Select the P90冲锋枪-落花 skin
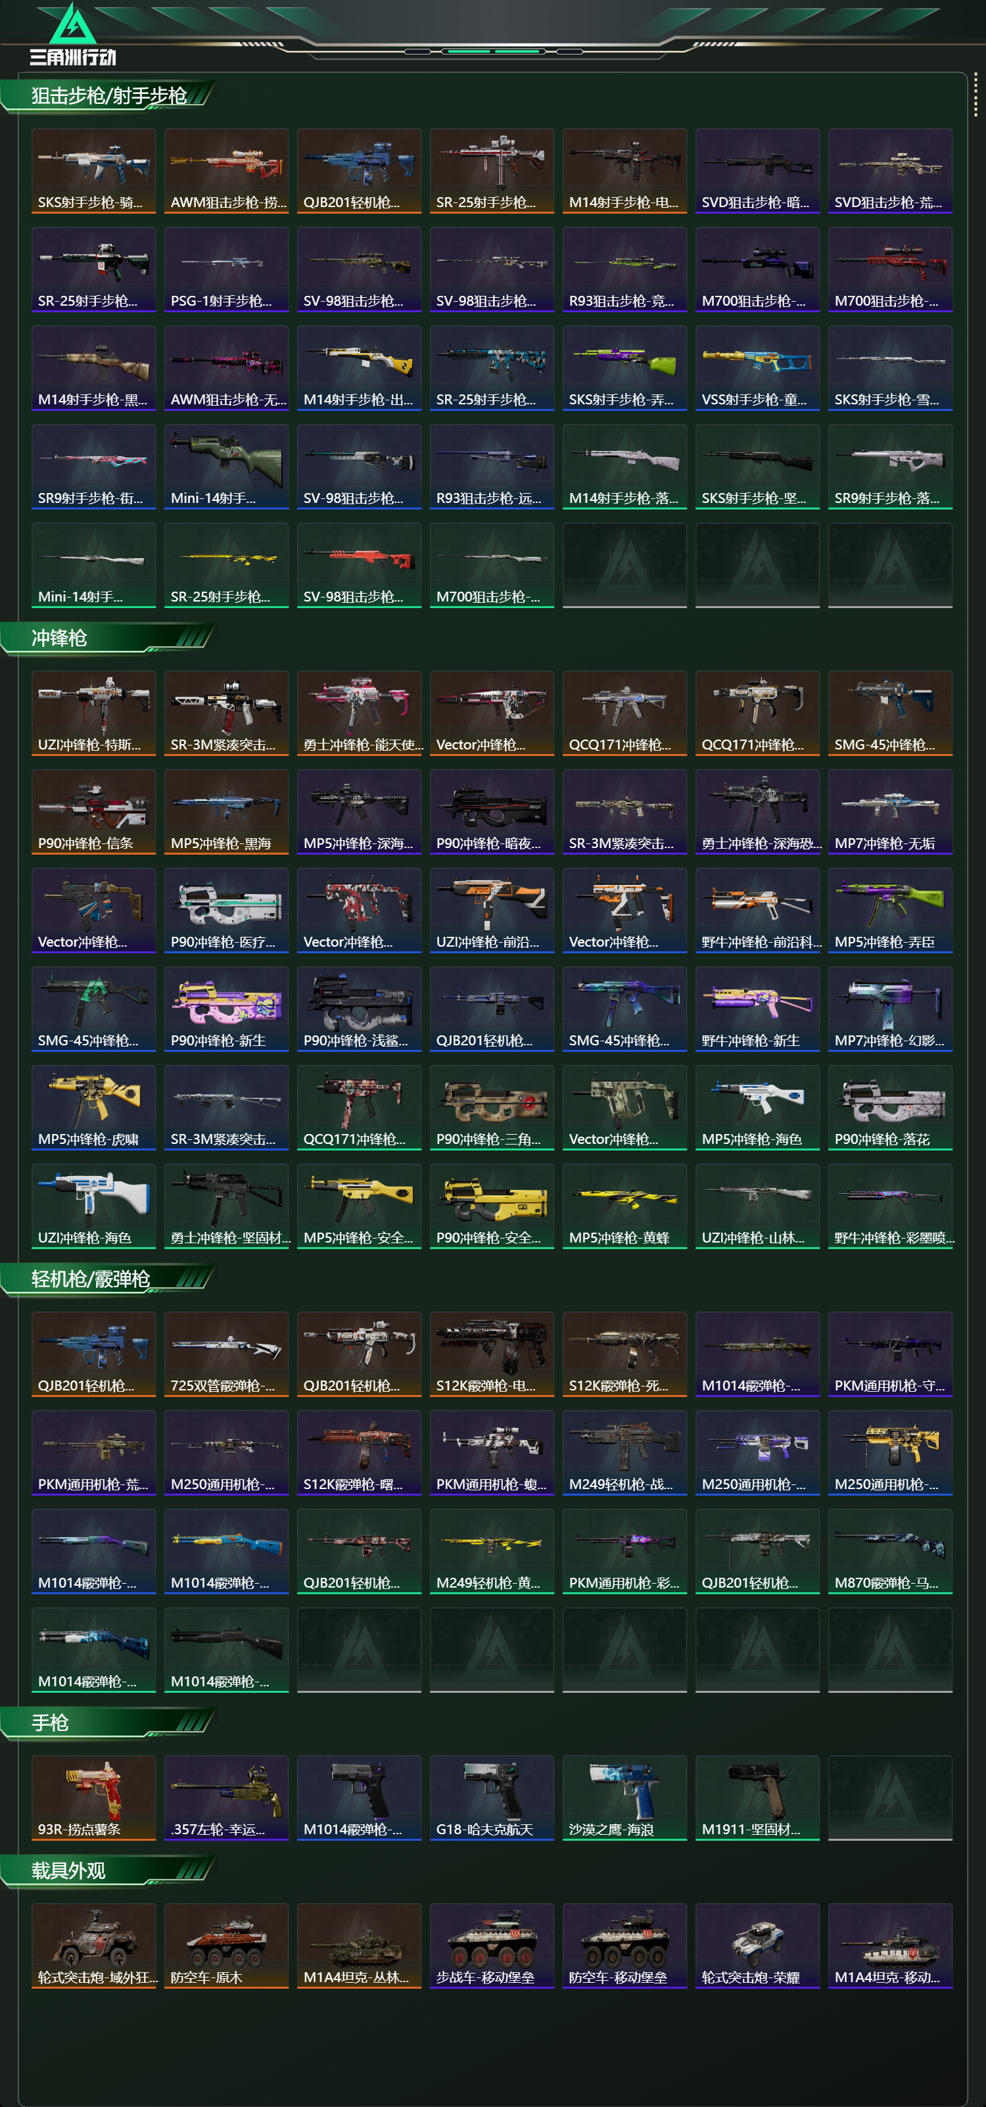 click(890, 1108)
